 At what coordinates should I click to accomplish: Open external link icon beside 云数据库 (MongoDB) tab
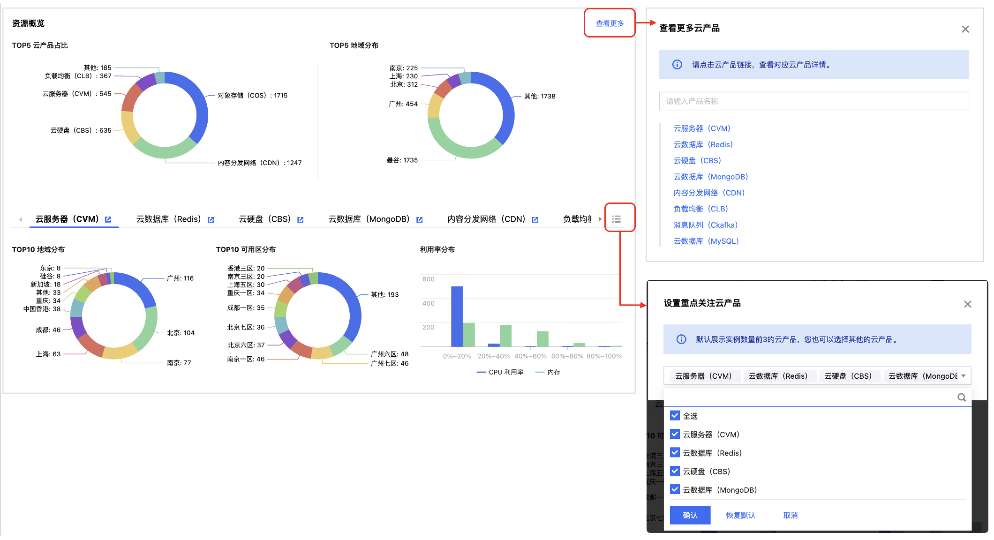[420, 219]
